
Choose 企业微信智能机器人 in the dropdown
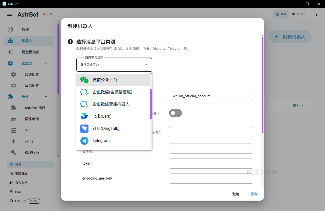coord(113,104)
